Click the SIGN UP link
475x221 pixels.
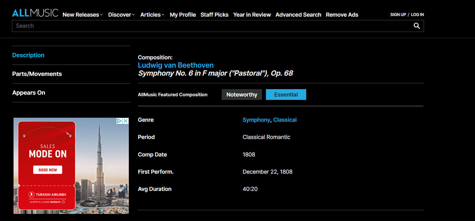click(398, 14)
